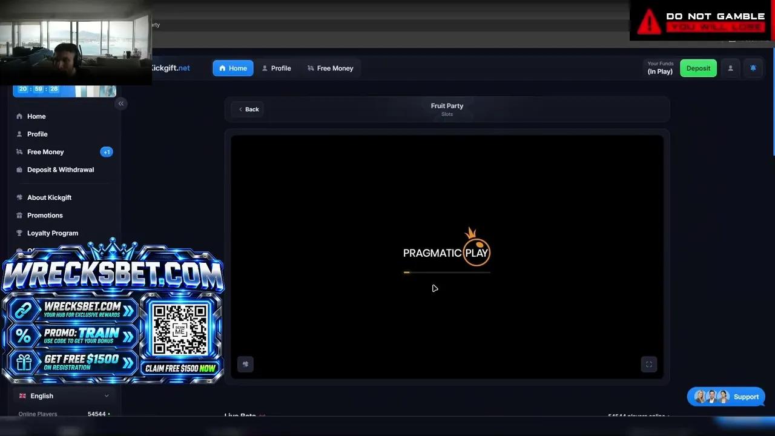
Task: Click the Loyalty Program sidebar icon
Action: tap(19, 233)
